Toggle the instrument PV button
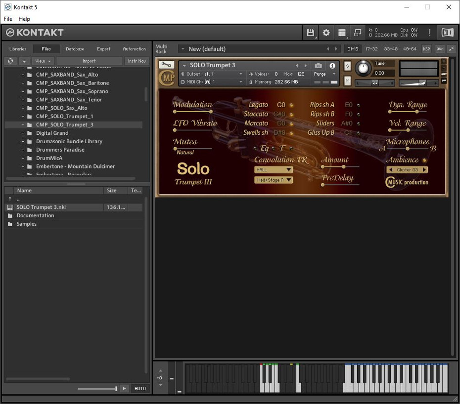This screenshot has width=460, height=404. [x=444, y=81]
